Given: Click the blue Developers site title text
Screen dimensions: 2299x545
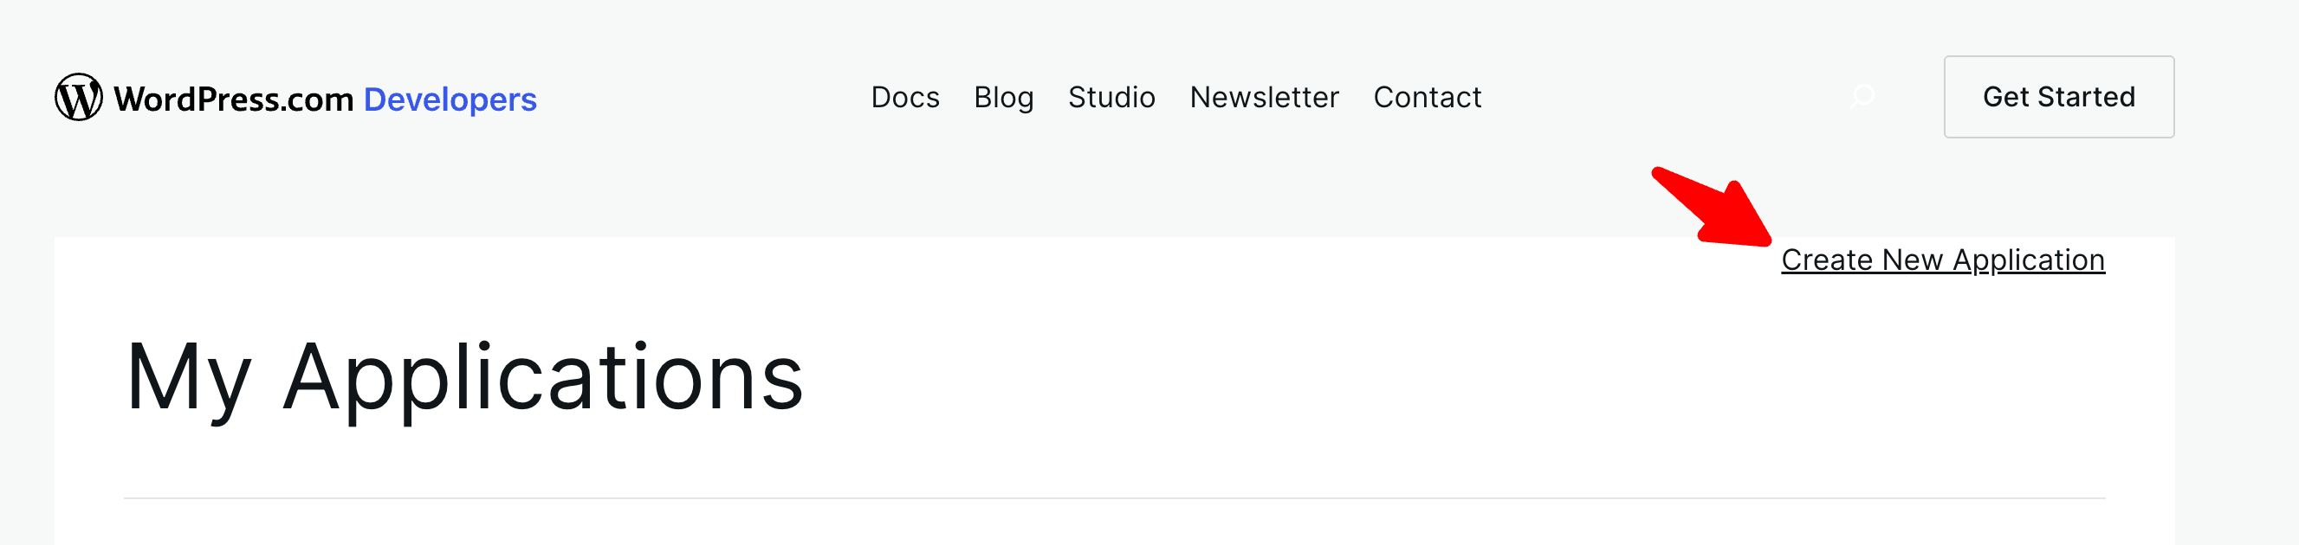Looking at the screenshot, I should click(x=450, y=99).
